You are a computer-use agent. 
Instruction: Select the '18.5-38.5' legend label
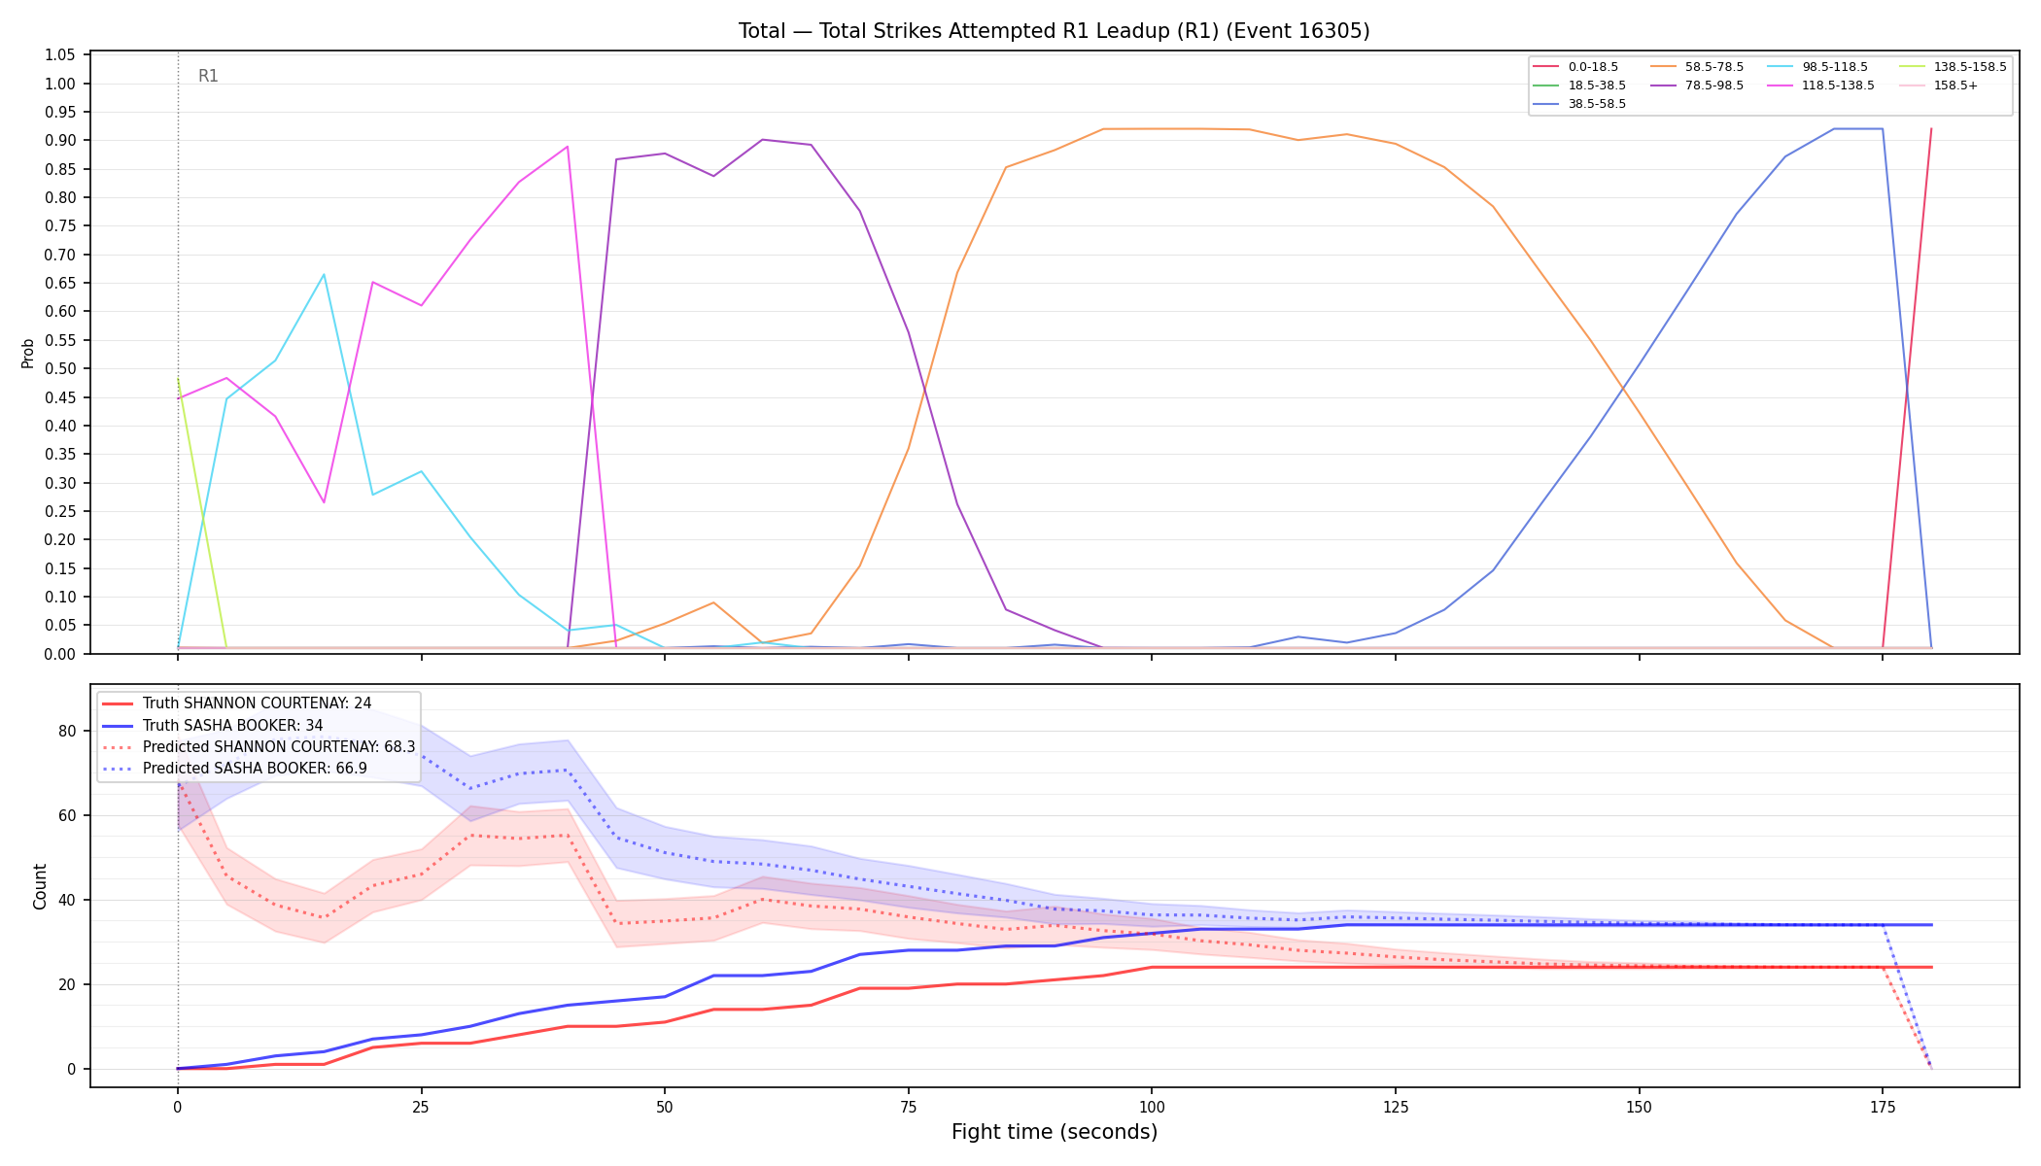click(x=1597, y=86)
